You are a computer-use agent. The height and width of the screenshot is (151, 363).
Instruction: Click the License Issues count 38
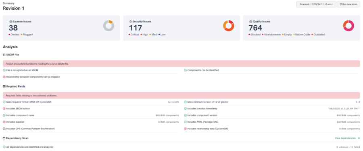click(13, 28)
